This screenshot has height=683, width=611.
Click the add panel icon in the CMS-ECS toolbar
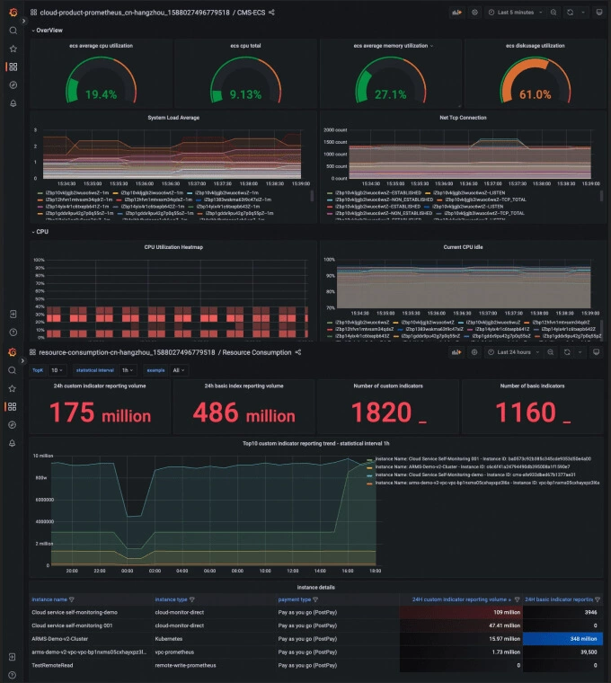(456, 13)
